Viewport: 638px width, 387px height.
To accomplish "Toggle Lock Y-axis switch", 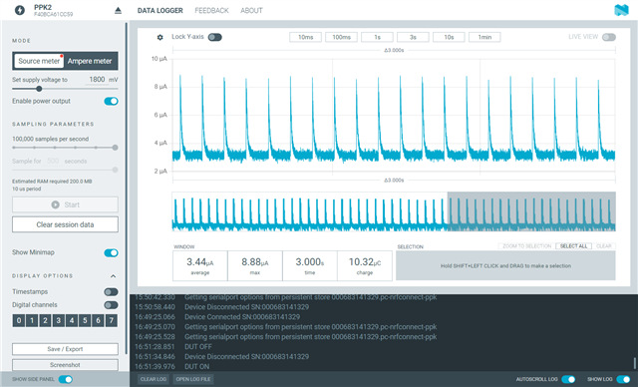I will (215, 37).
